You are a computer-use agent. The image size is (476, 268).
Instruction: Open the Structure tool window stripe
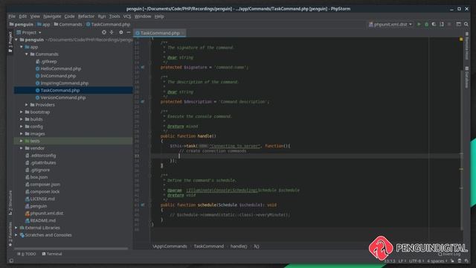(10, 203)
